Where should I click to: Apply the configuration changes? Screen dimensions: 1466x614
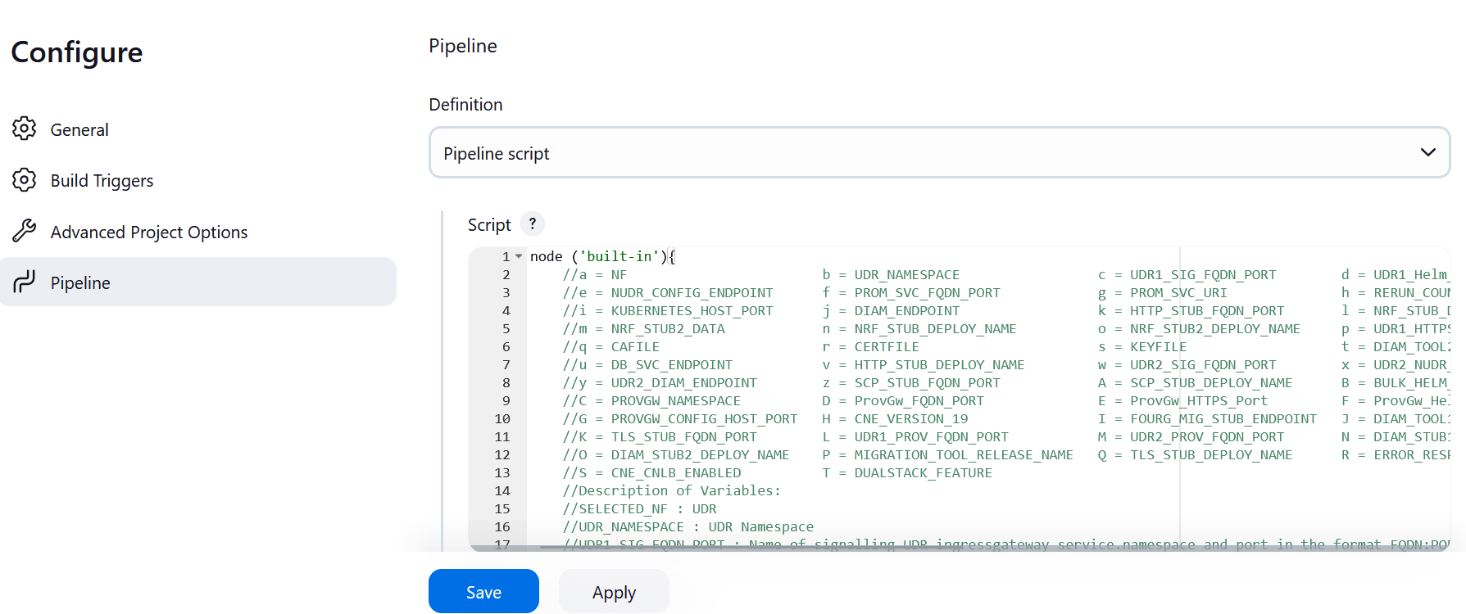614,591
